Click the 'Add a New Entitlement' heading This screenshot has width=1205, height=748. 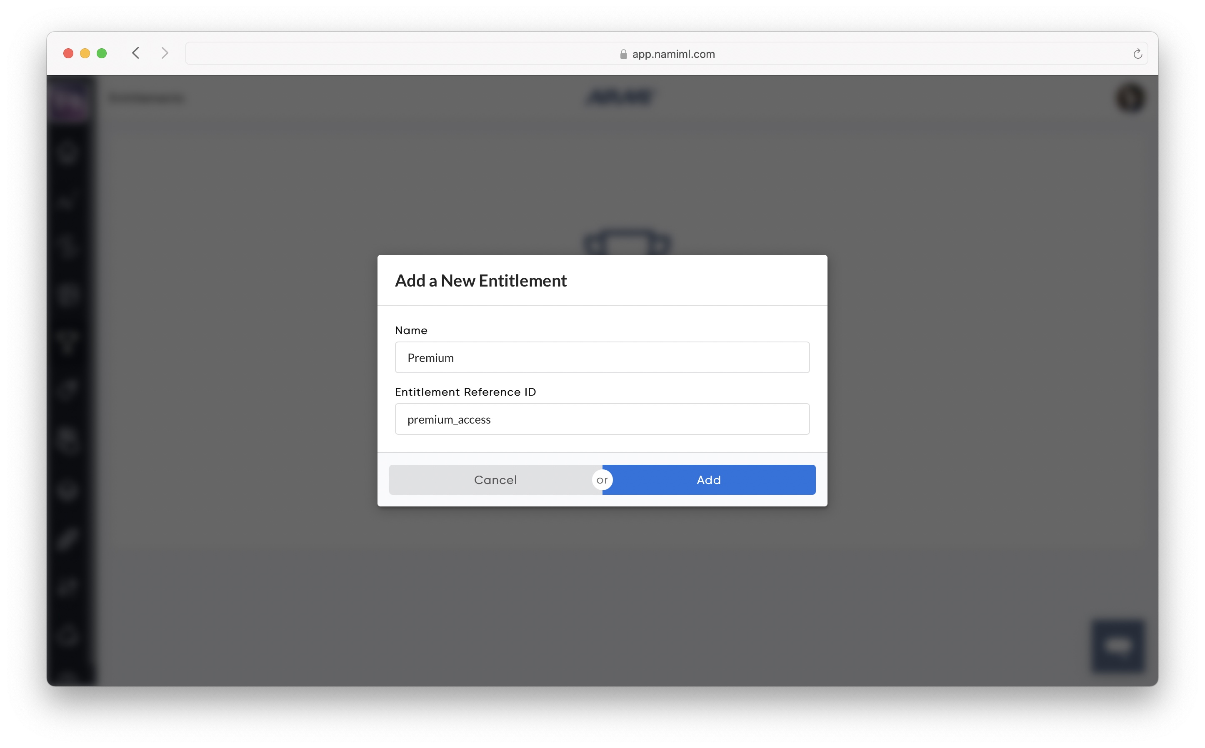click(x=480, y=281)
